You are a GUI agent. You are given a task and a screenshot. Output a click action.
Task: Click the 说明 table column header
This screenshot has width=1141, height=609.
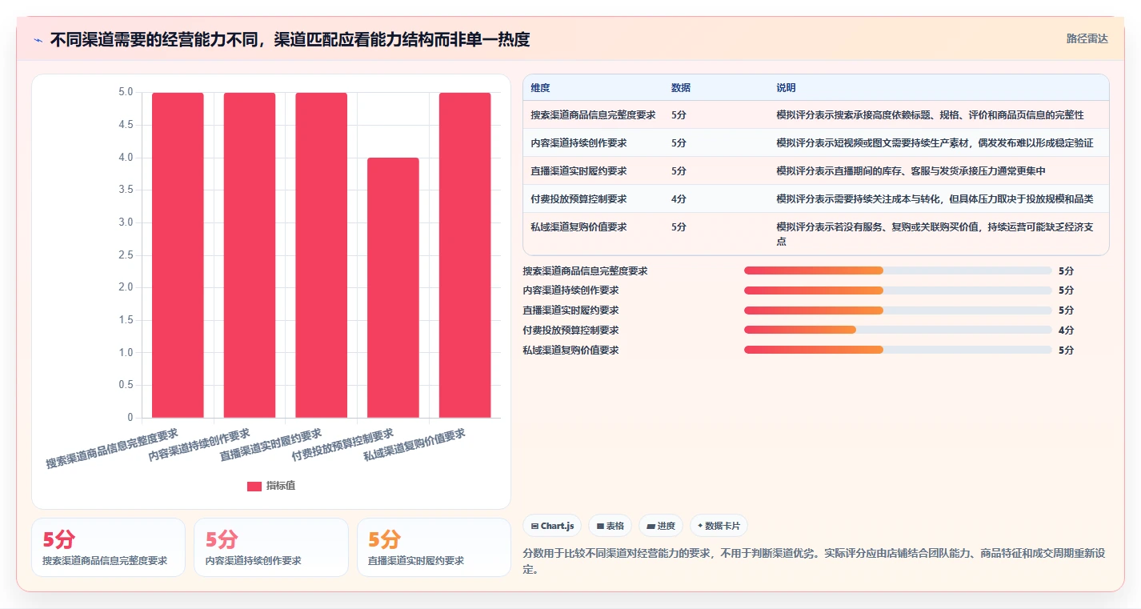pyautogui.click(x=786, y=87)
